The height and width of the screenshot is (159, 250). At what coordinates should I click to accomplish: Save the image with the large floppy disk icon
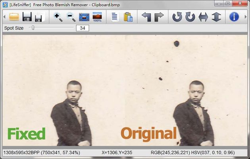click(x=27, y=17)
